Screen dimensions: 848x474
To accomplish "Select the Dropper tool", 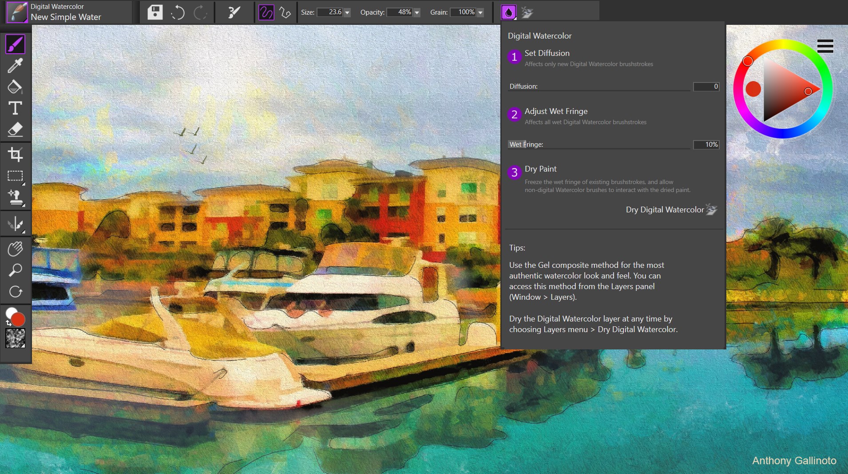I will click(x=16, y=65).
